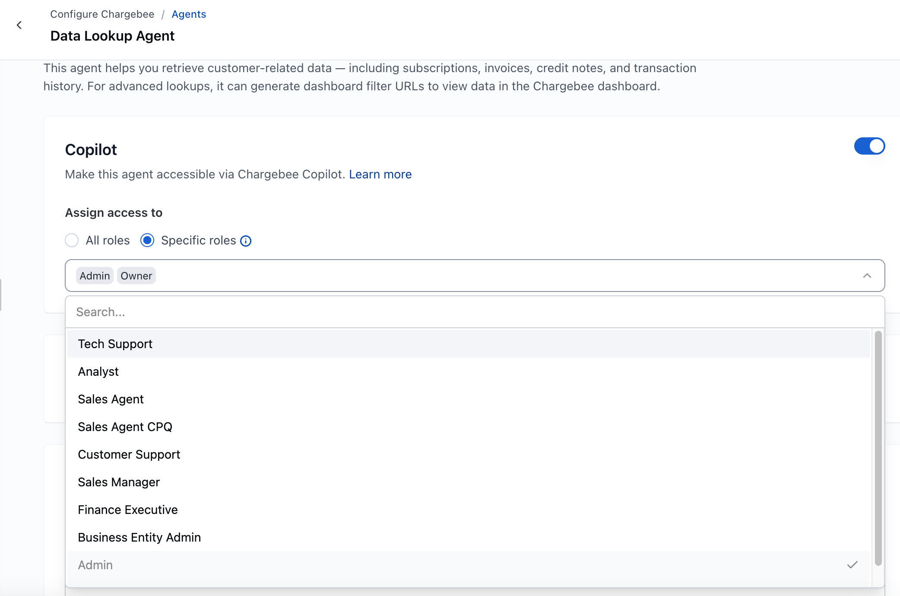
Task: Select the Specific roles radio button
Action: (x=147, y=240)
